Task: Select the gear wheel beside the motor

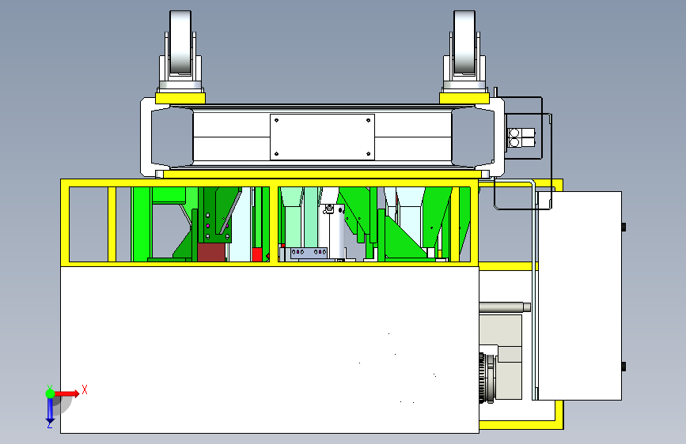Action: (x=483, y=378)
